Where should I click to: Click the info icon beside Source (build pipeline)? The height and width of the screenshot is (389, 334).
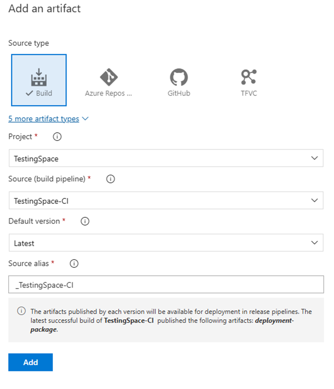[x=111, y=179]
